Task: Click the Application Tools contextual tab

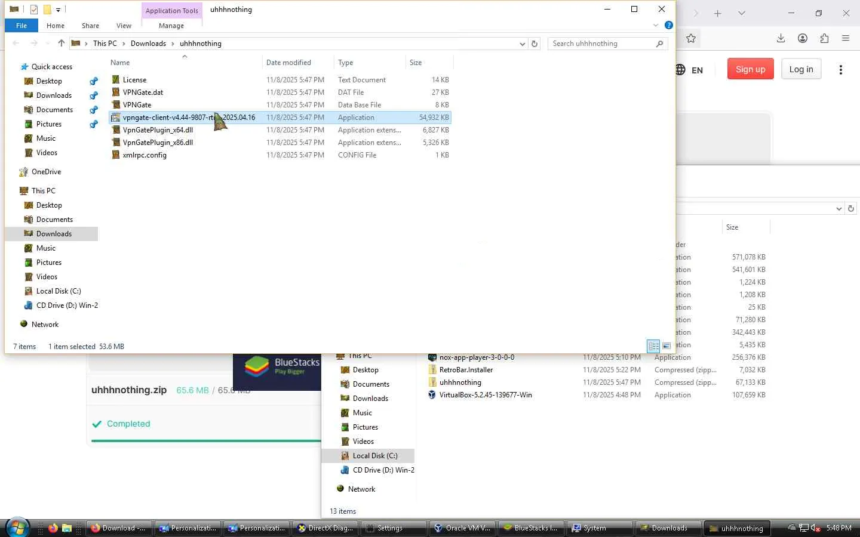Action: 172,11
